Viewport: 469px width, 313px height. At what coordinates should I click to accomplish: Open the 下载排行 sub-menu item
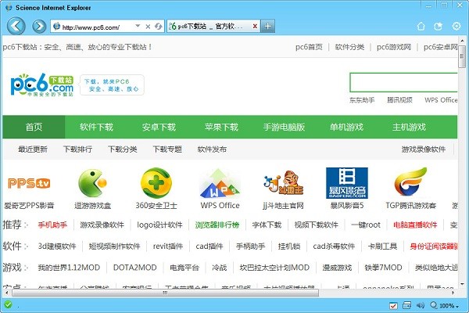[x=77, y=149]
